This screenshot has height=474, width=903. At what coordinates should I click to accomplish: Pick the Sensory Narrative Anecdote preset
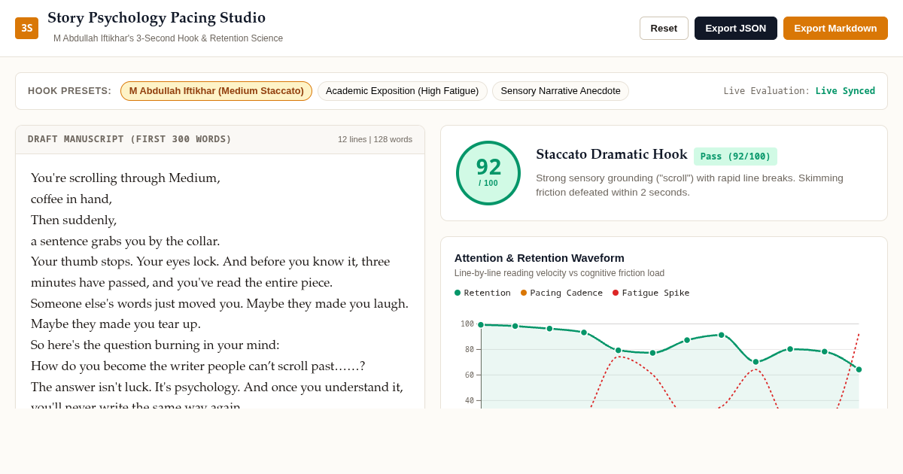[561, 91]
